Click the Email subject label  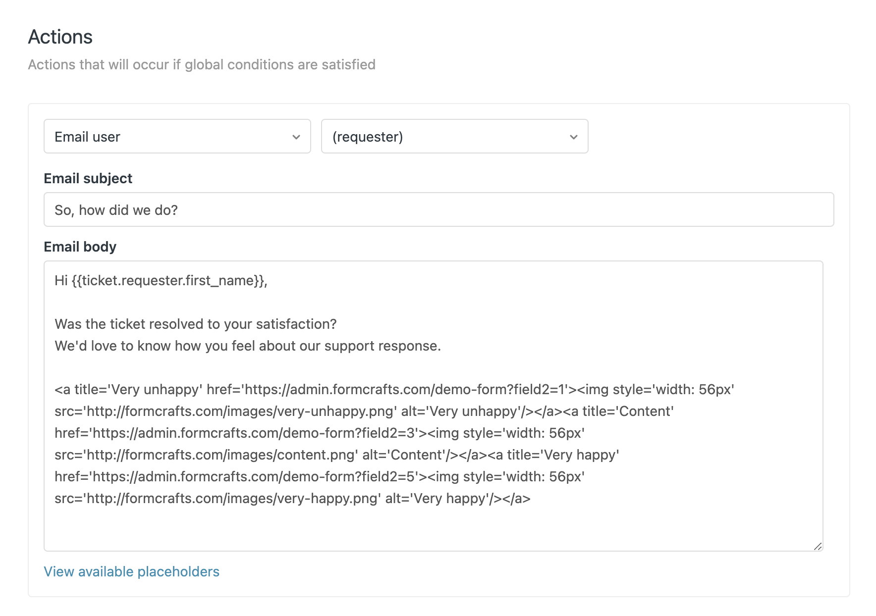[x=88, y=178]
